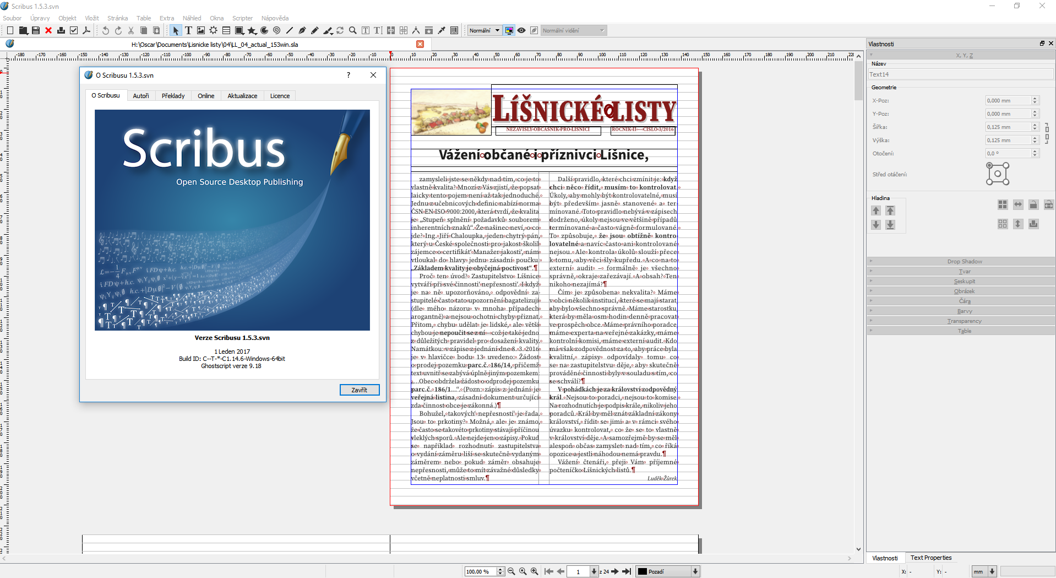Image resolution: width=1056 pixels, height=578 pixels.
Task: Select the Text Frame tool
Action: (188, 30)
